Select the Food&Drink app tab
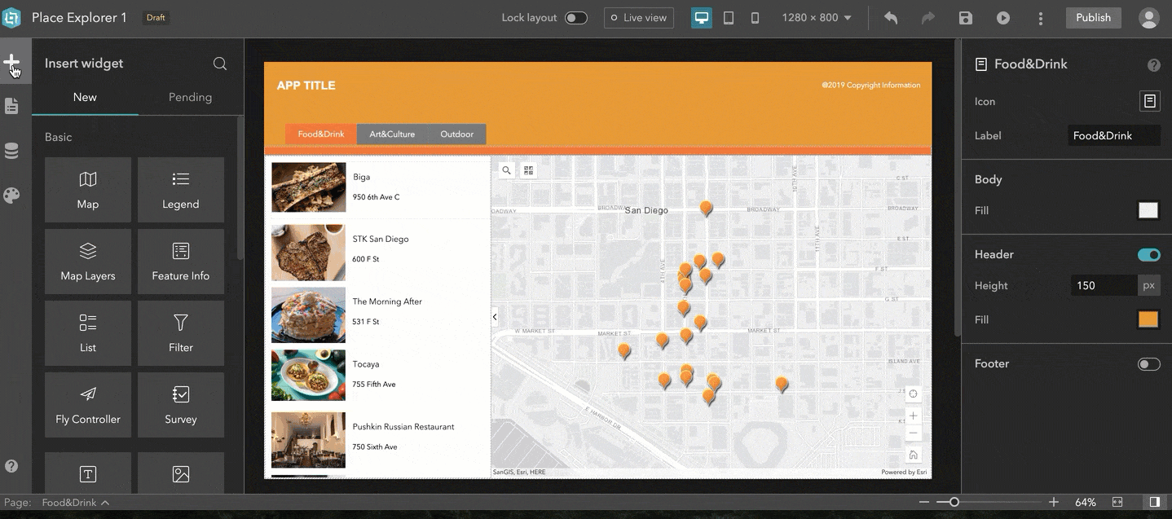Image resolution: width=1172 pixels, height=519 pixels. pos(321,134)
